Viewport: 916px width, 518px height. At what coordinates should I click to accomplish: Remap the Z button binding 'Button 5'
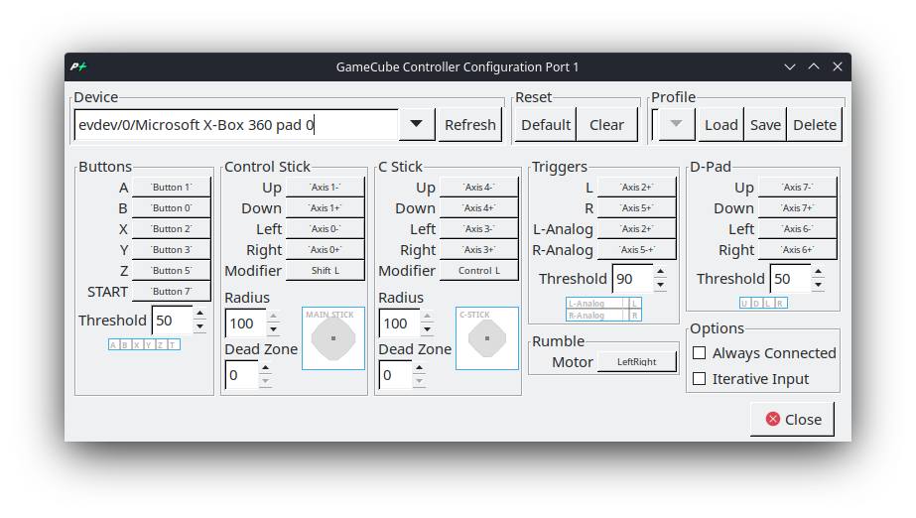point(171,270)
